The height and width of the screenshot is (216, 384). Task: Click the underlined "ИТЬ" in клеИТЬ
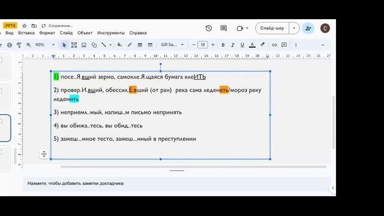pyautogui.click(x=200, y=77)
